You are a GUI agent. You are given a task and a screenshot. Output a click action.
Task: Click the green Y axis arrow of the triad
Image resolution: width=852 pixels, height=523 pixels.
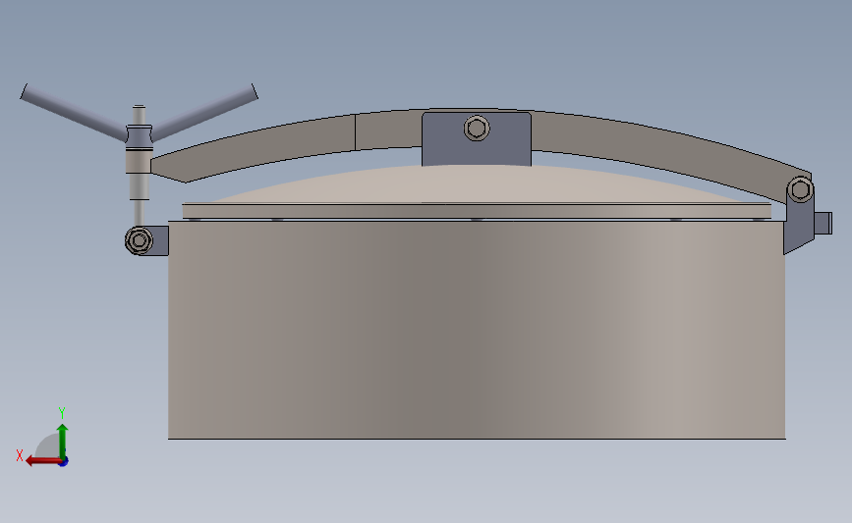pos(63,442)
